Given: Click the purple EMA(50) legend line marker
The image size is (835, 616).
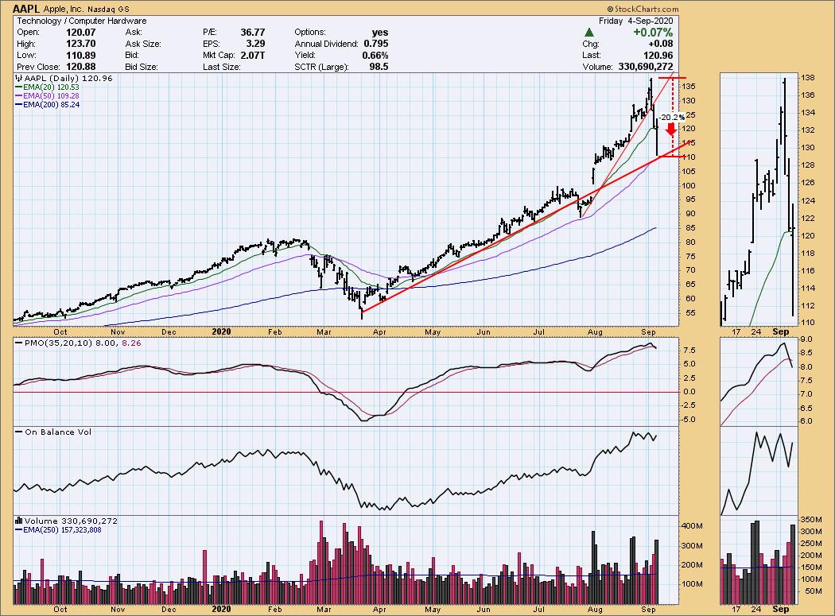Looking at the screenshot, I should tap(18, 96).
